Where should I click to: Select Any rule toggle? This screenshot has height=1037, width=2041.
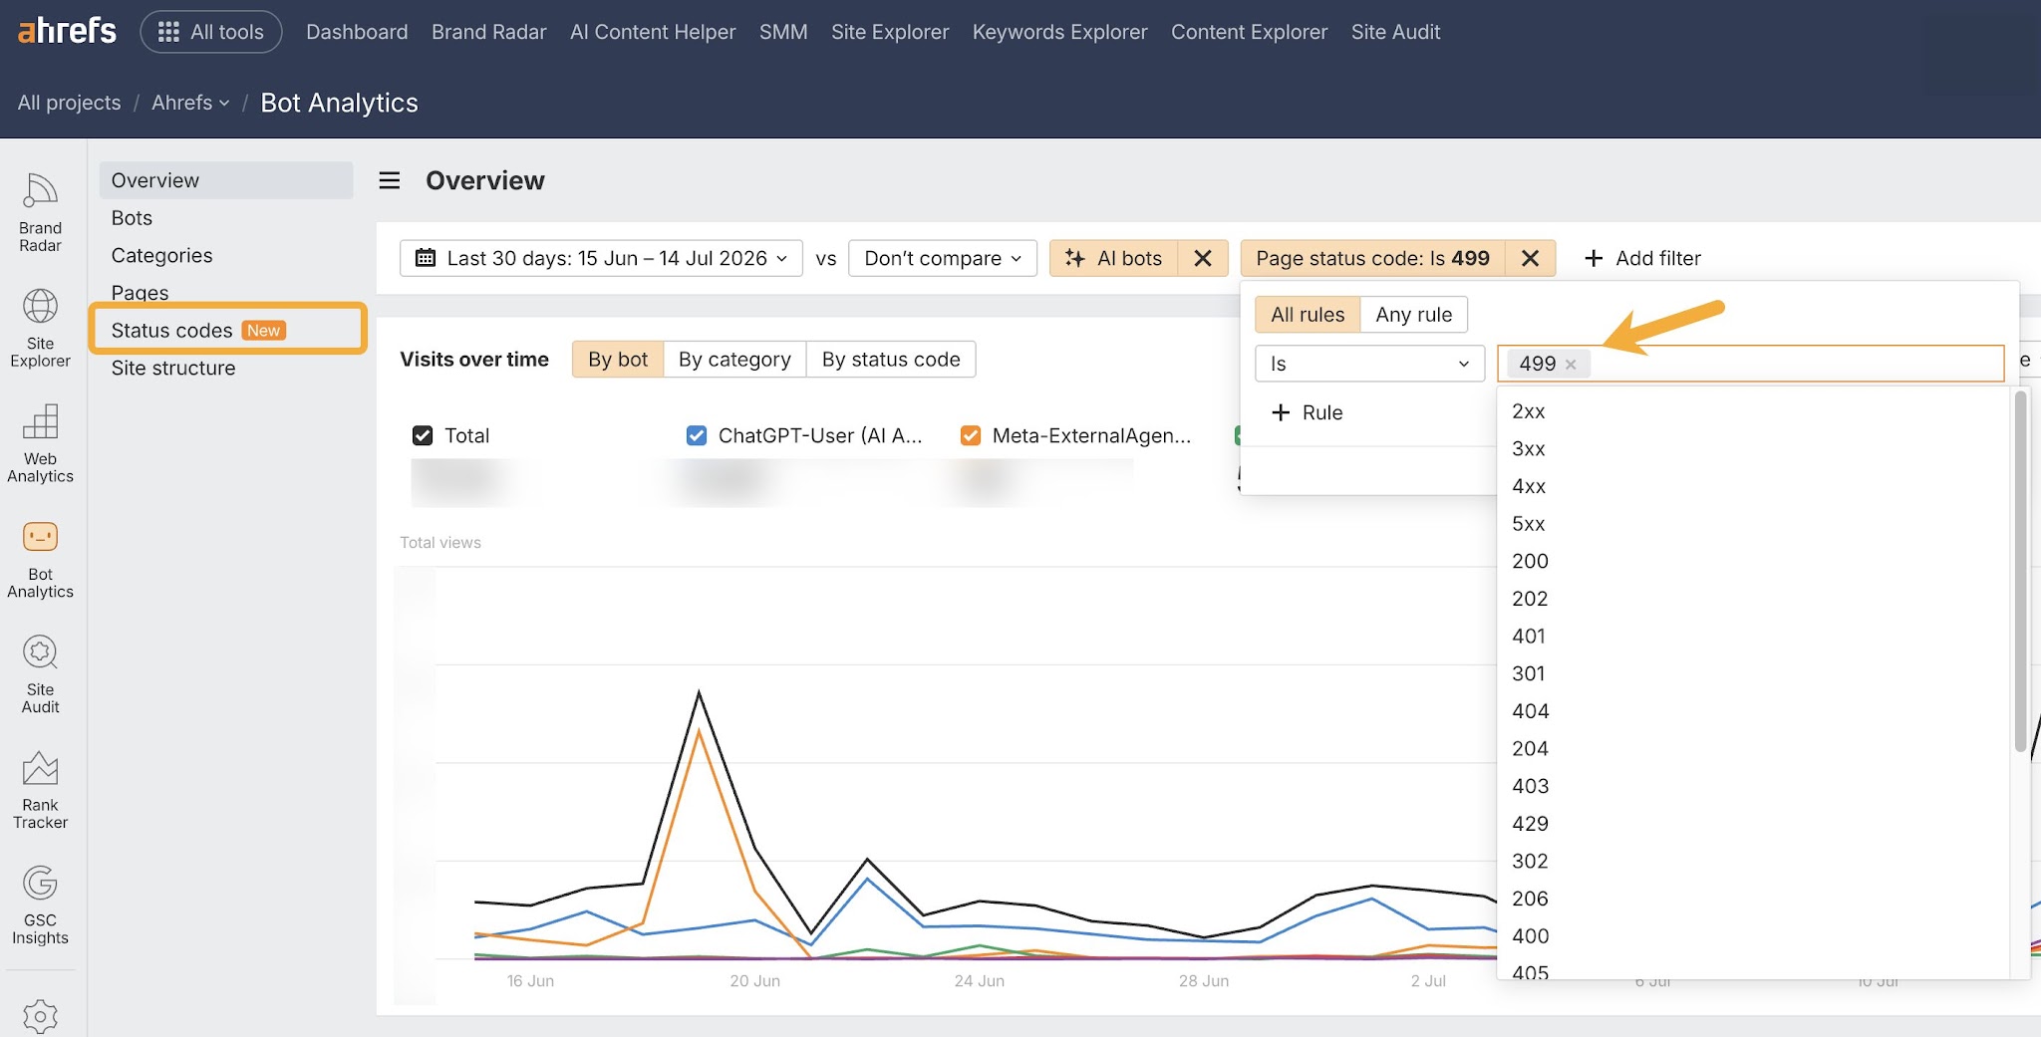click(x=1413, y=315)
